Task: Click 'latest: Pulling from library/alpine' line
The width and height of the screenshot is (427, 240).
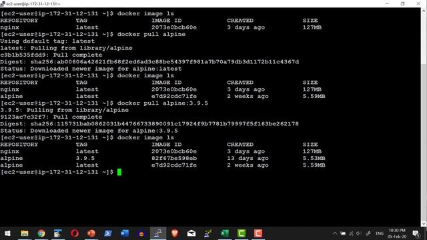Action: click(66, 48)
